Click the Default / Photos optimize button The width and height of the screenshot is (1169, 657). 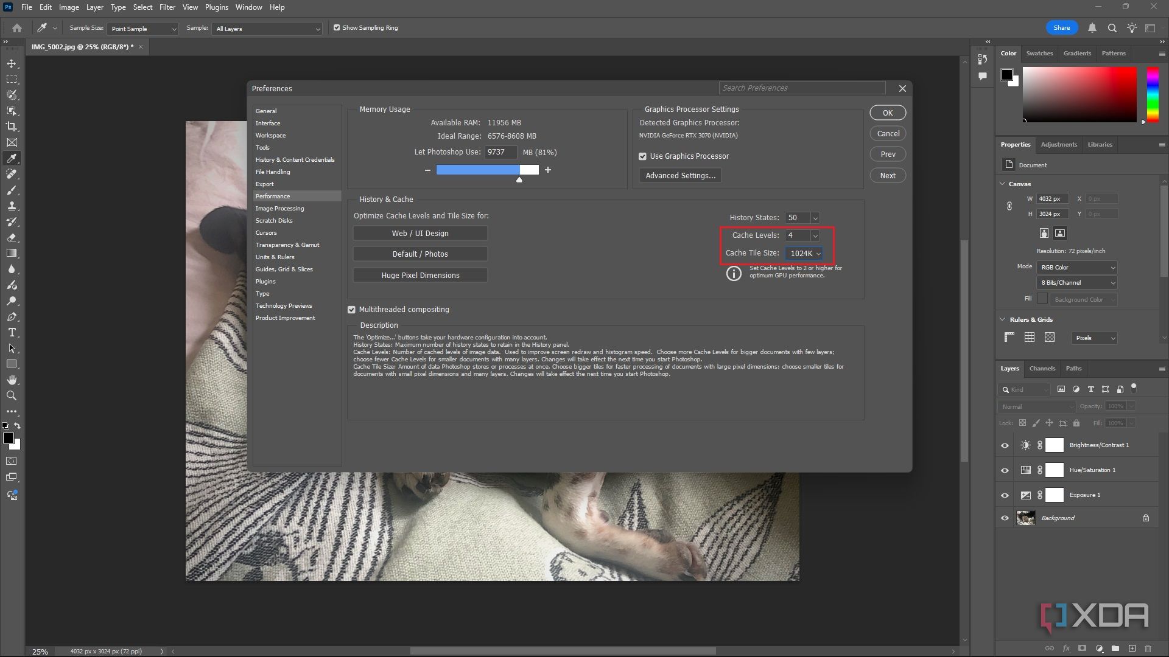[x=420, y=254]
